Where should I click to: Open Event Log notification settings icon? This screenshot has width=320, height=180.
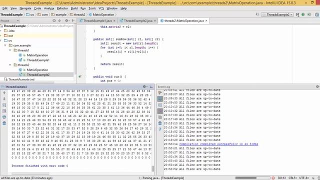click(160, 93)
